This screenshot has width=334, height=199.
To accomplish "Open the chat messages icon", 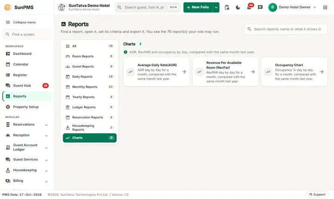I will tap(260, 7).
